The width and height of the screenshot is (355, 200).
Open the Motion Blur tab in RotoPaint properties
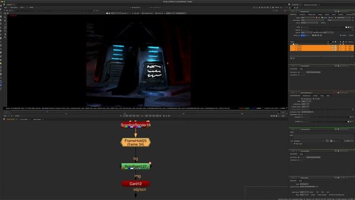[312, 14]
